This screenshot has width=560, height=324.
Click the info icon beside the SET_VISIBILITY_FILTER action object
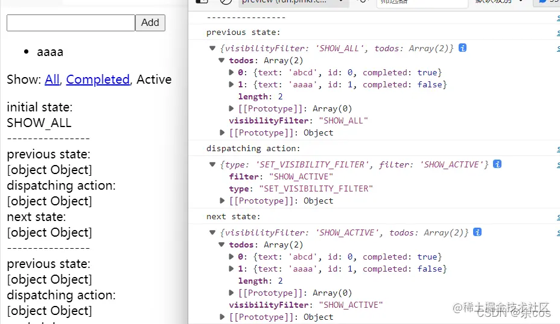[497, 164]
